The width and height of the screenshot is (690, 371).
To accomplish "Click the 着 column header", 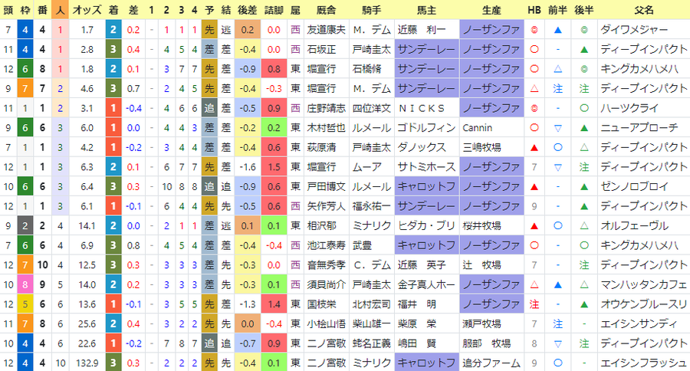I will [x=113, y=10].
